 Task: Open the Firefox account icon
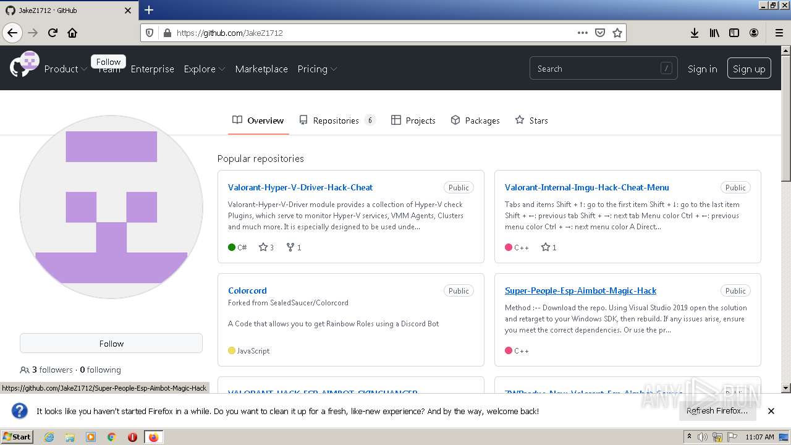754,33
